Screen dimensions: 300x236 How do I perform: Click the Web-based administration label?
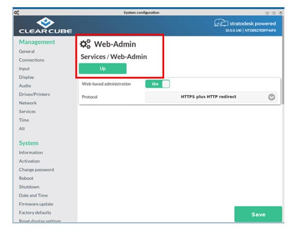tap(106, 84)
